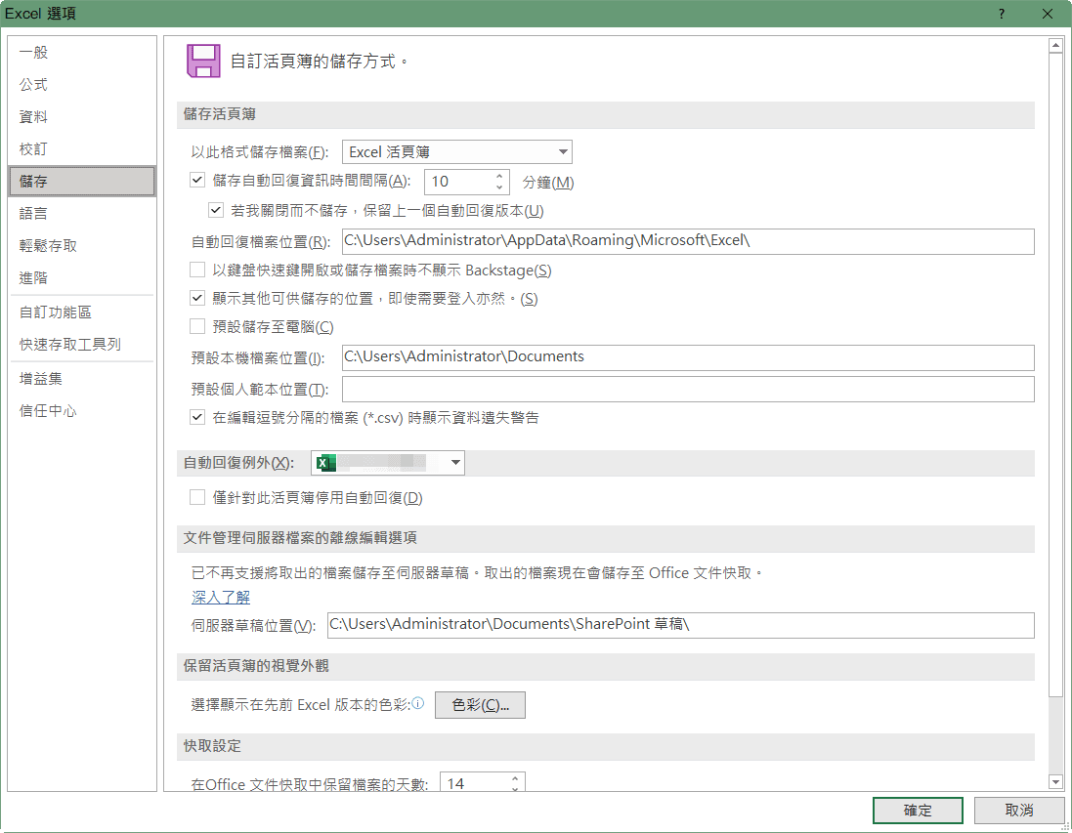1072x833 pixels.
Task: Follow the 深入了解 link
Action: (x=221, y=598)
